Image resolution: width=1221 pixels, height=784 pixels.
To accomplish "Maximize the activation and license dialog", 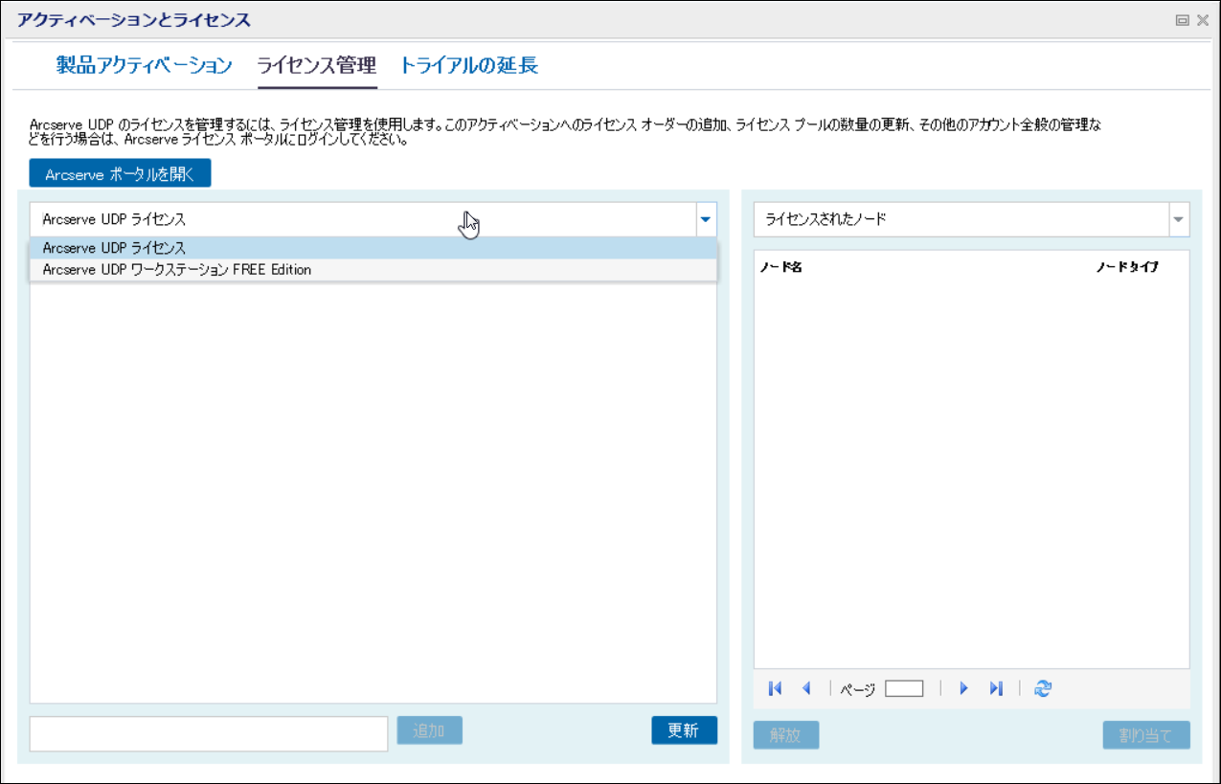I will click(x=1183, y=19).
